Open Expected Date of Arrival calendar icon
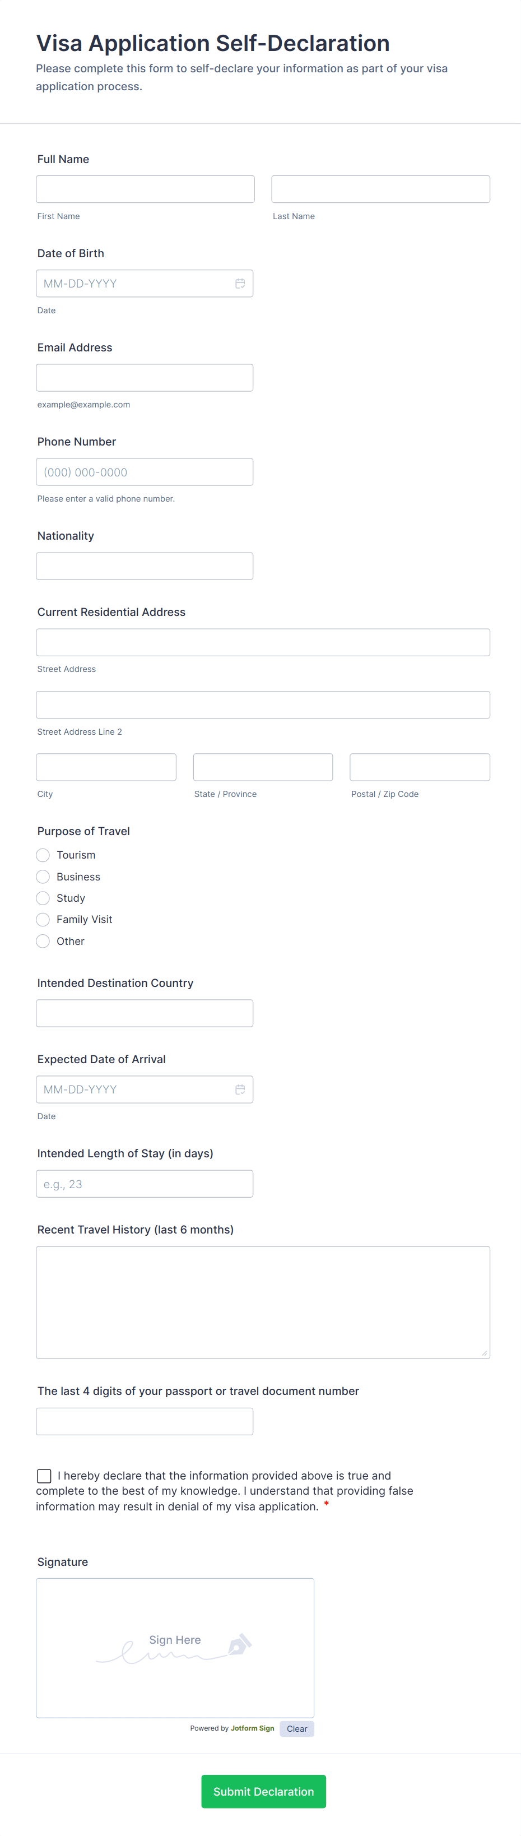 [240, 1089]
